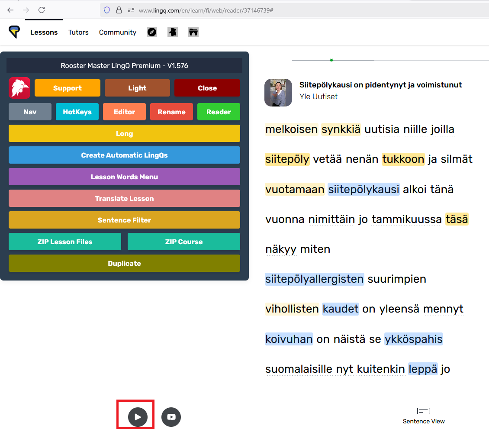489x429 pixels.
Task: Open the shop stall icon
Action: [193, 32]
